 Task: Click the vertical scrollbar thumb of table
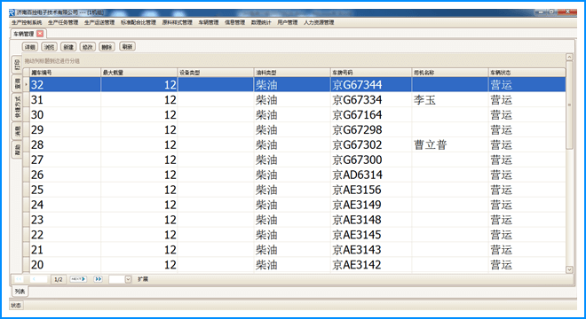point(569,105)
